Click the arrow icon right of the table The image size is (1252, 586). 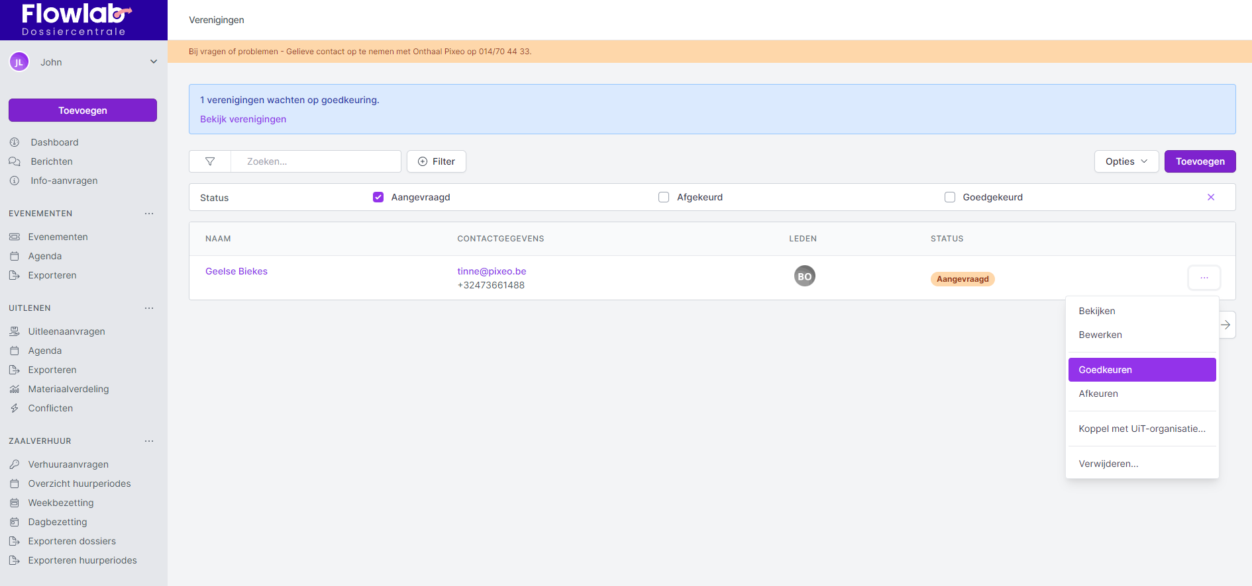(1226, 325)
